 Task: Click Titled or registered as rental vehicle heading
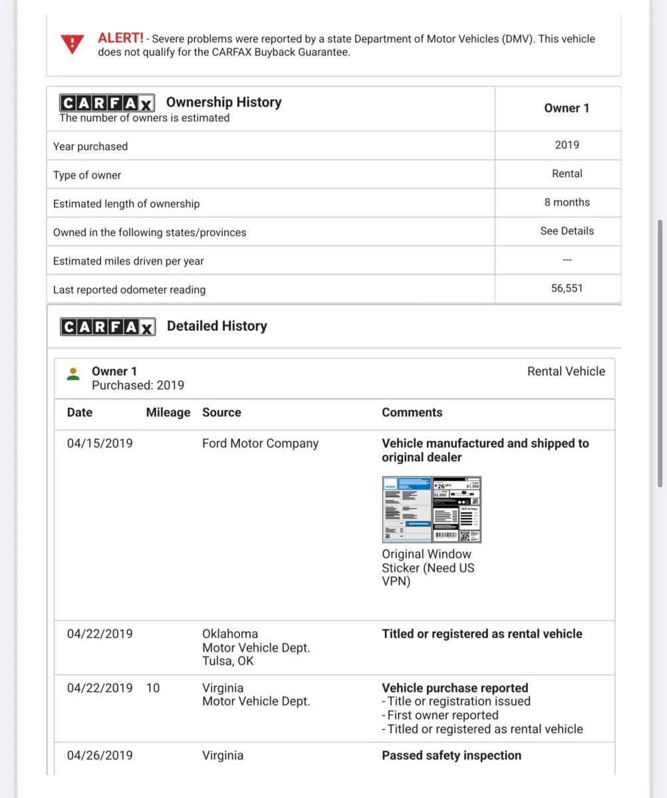tap(482, 634)
